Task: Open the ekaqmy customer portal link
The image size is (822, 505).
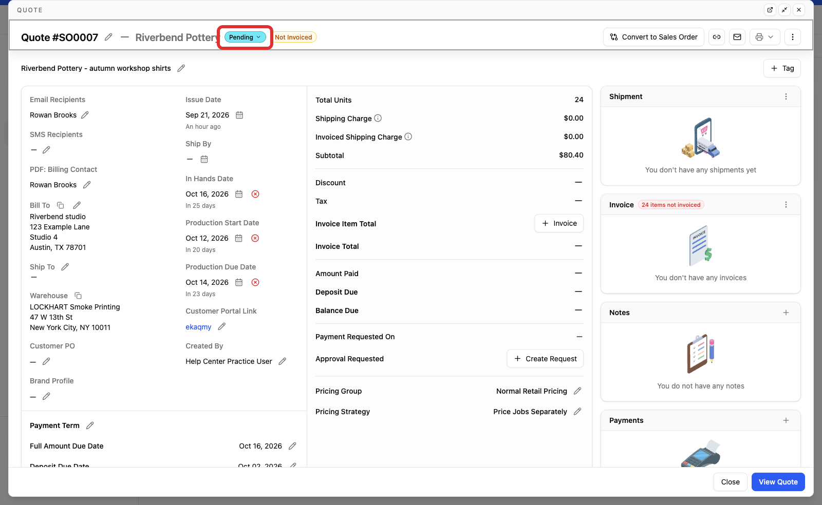Action: (198, 327)
